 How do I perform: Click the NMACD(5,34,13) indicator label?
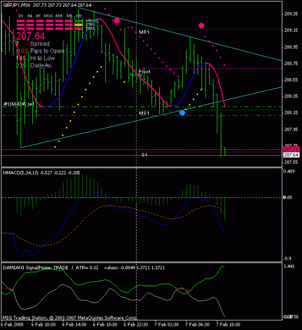pyautogui.click(x=21, y=173)
